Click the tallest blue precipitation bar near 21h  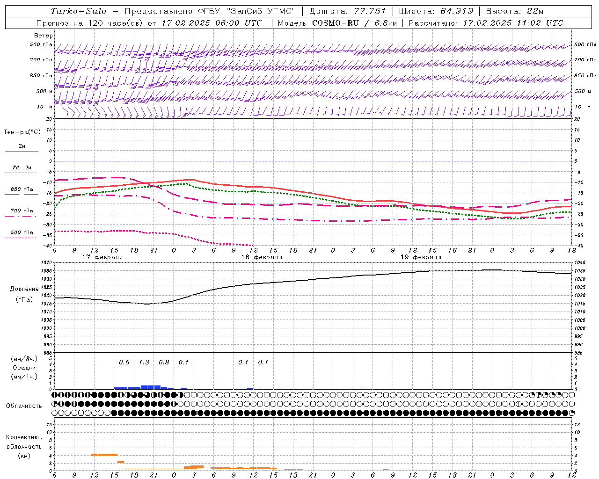pyautogui.click(x=151, y=387)
